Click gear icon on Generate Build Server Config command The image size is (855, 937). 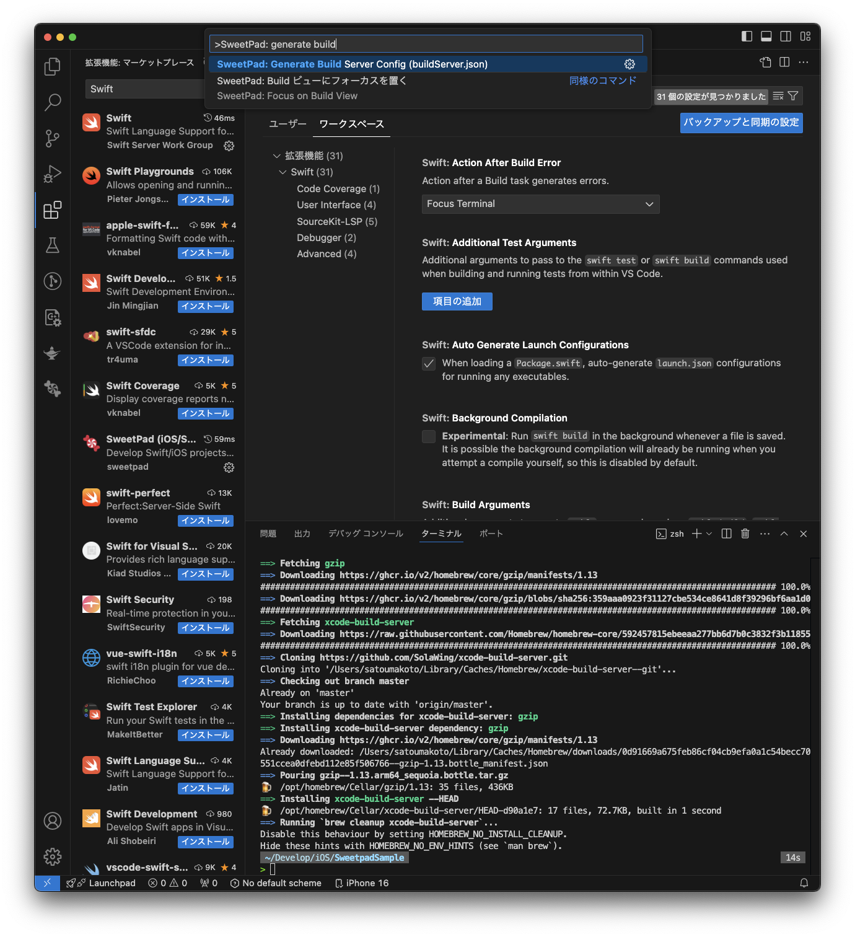629,64
